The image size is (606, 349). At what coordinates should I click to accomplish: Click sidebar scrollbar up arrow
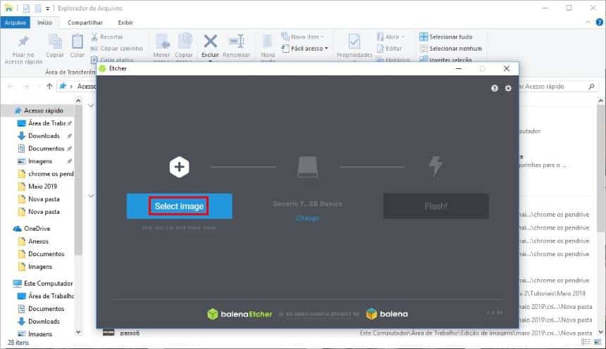(78, 101)
